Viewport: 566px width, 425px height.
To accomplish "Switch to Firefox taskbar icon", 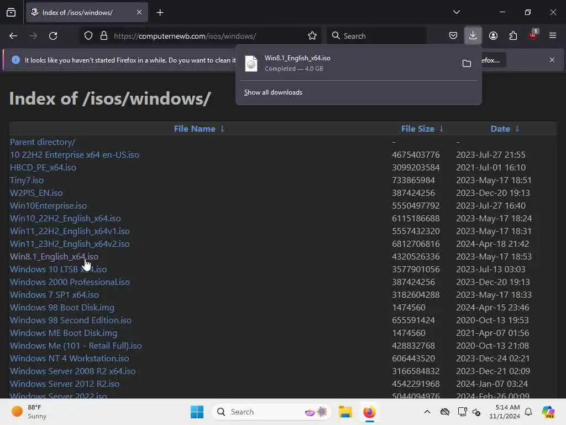I will (369, 412).
